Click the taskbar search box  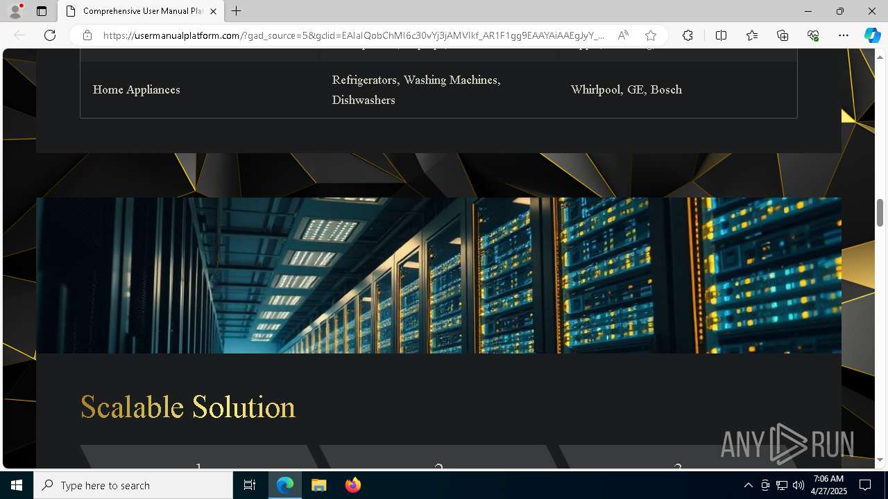(133, 485)
